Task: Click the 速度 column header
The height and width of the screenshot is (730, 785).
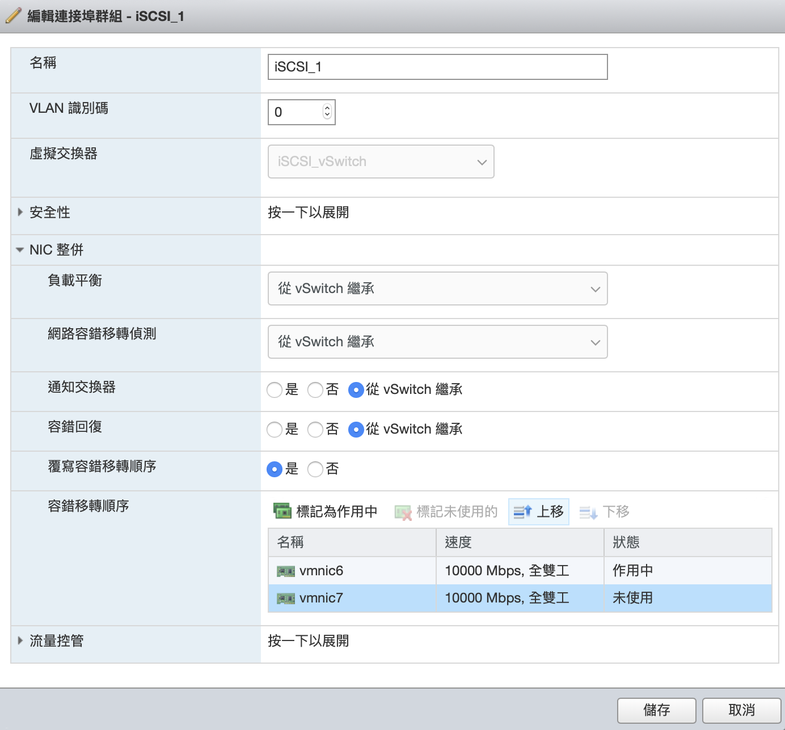Action: (520, 542)
